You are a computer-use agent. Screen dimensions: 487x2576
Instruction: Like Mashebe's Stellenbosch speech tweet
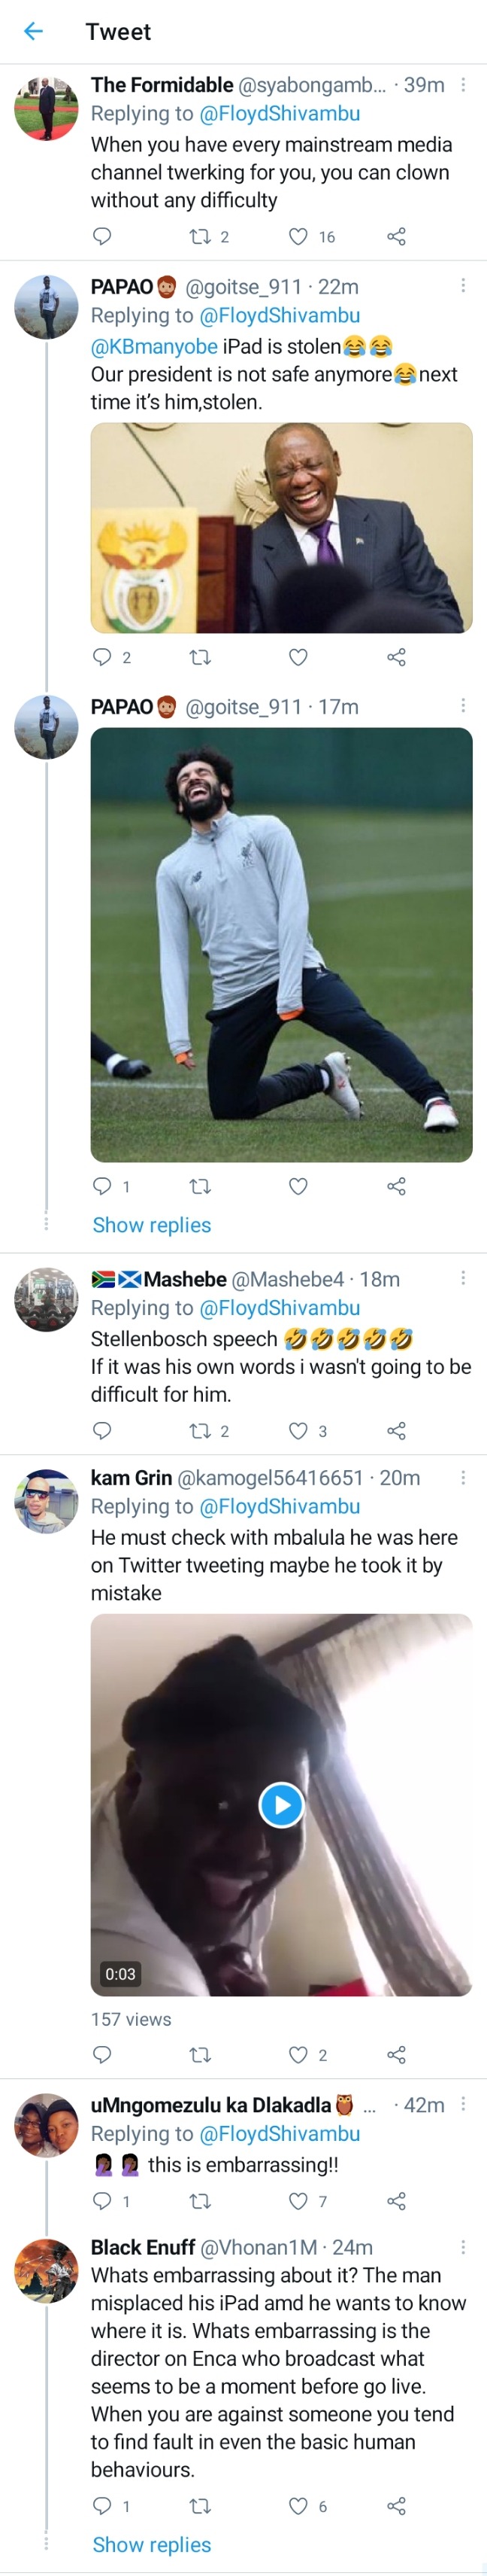pos(298,1431)
